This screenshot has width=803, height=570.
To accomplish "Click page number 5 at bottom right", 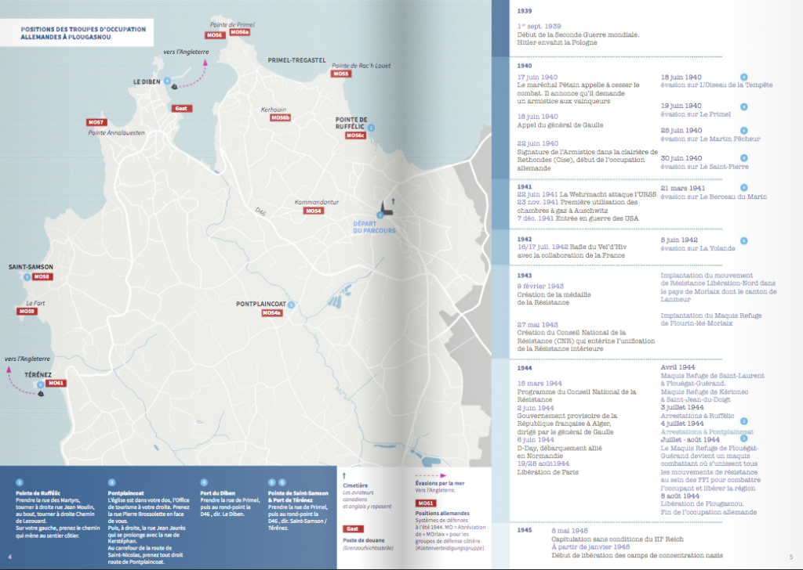I will click(790, 557).
